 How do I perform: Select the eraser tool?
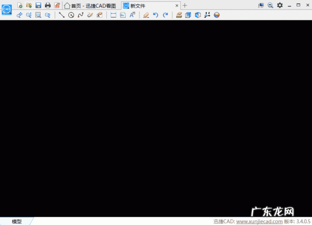146,15
